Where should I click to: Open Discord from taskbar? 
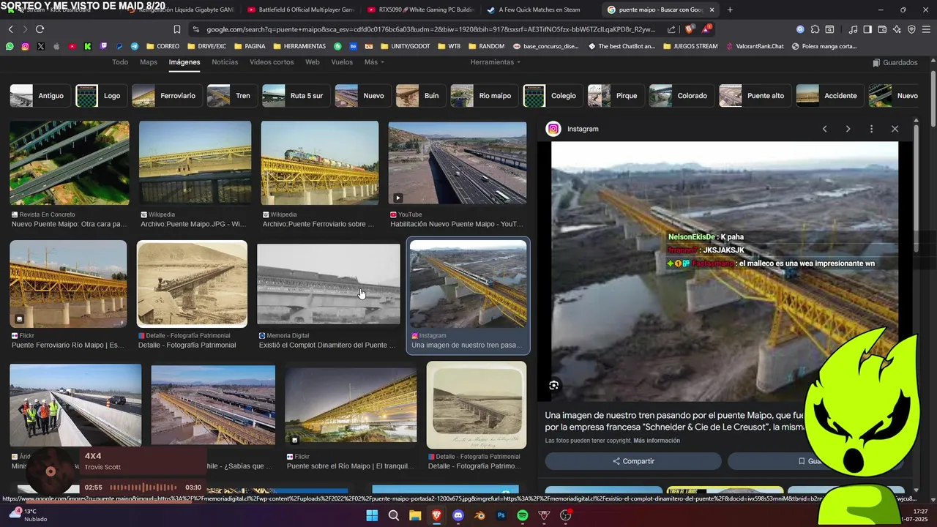[x=458, y=515]
